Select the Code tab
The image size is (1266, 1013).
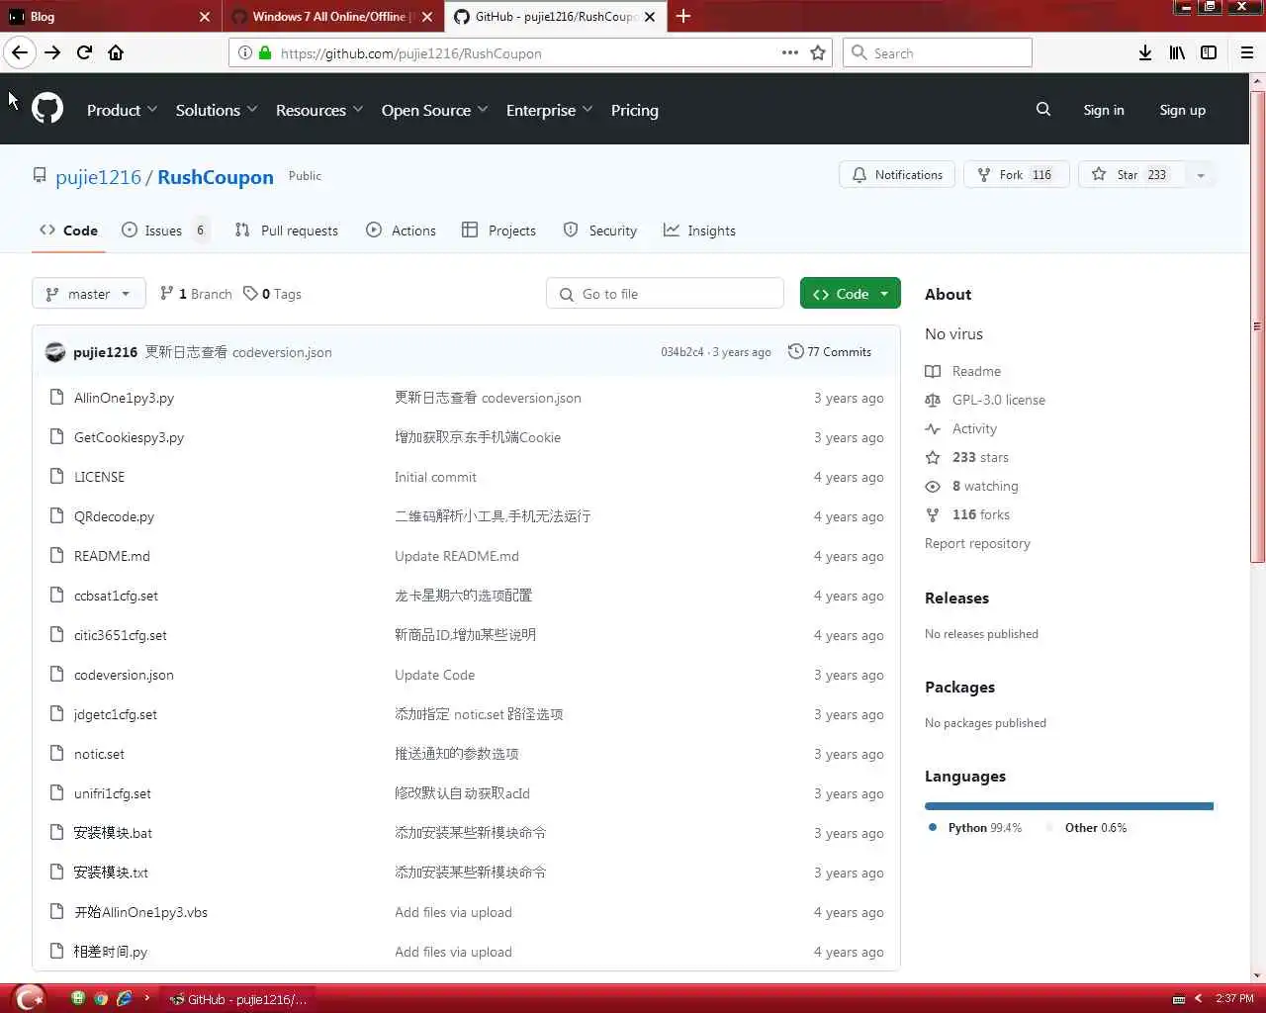[68, 230]
